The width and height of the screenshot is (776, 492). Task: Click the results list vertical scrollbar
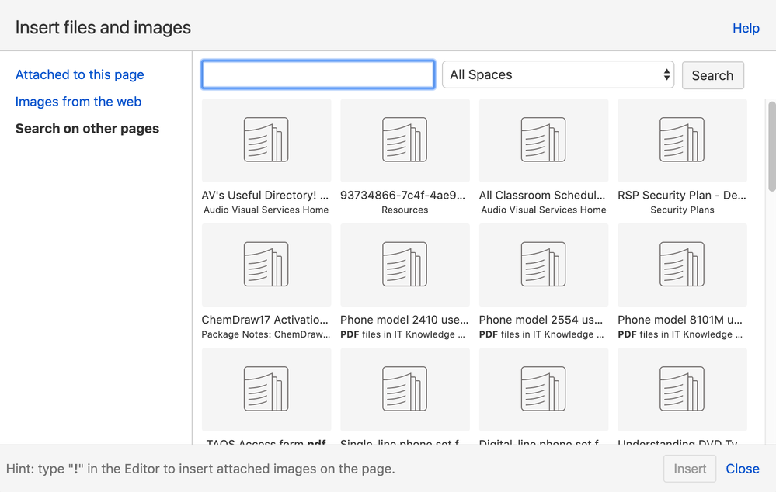pos(771,146)
